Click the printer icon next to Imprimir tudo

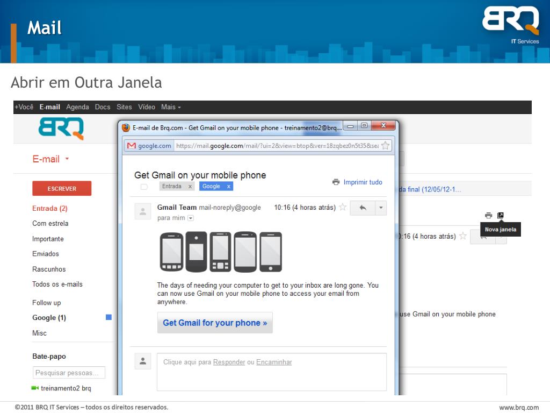(336, 182)
